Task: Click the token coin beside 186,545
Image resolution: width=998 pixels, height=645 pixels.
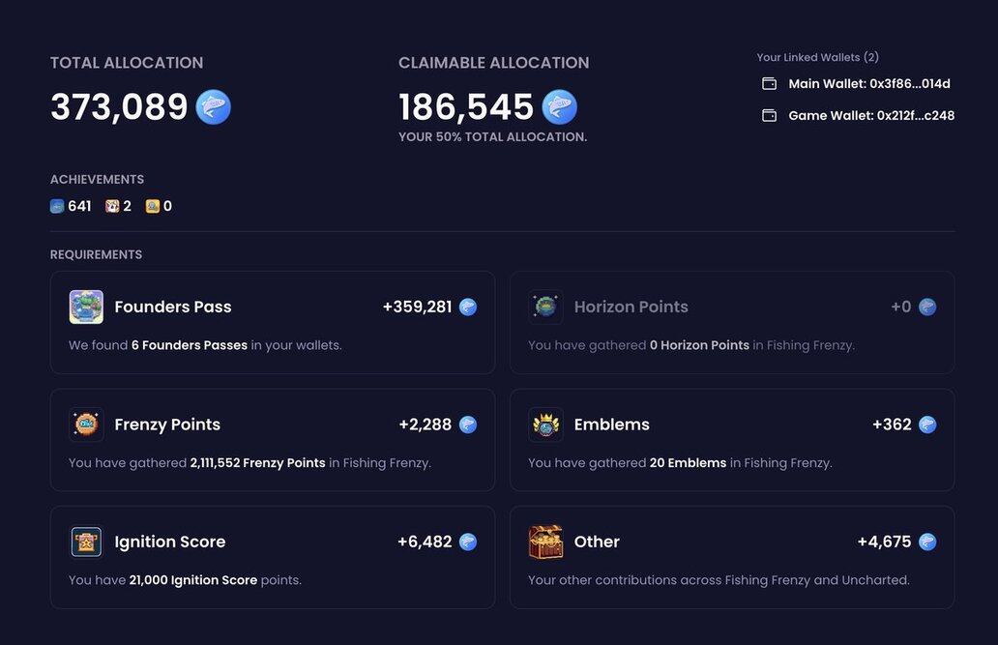Action: click(559, 107)
